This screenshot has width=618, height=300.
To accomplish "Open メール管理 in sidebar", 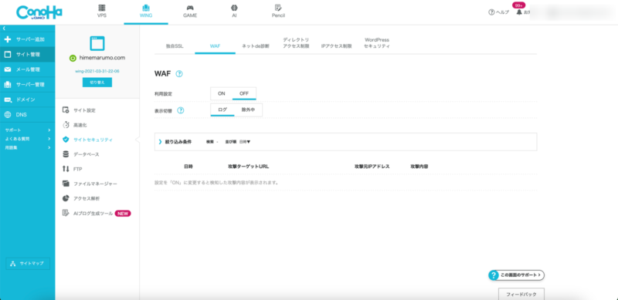I will click(28, 69).
